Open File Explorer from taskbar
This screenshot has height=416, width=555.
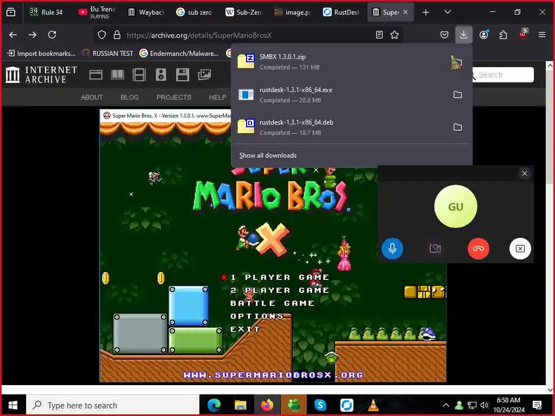pyautogui.click(x=240, y=405)
